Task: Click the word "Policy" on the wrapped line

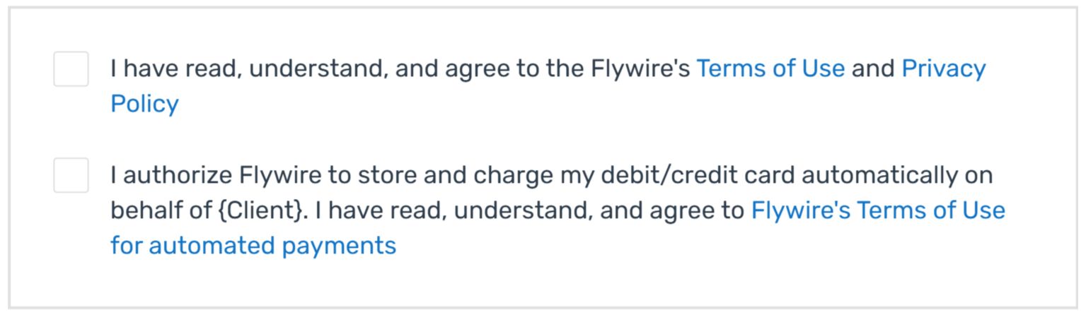Action: point(144,104)
